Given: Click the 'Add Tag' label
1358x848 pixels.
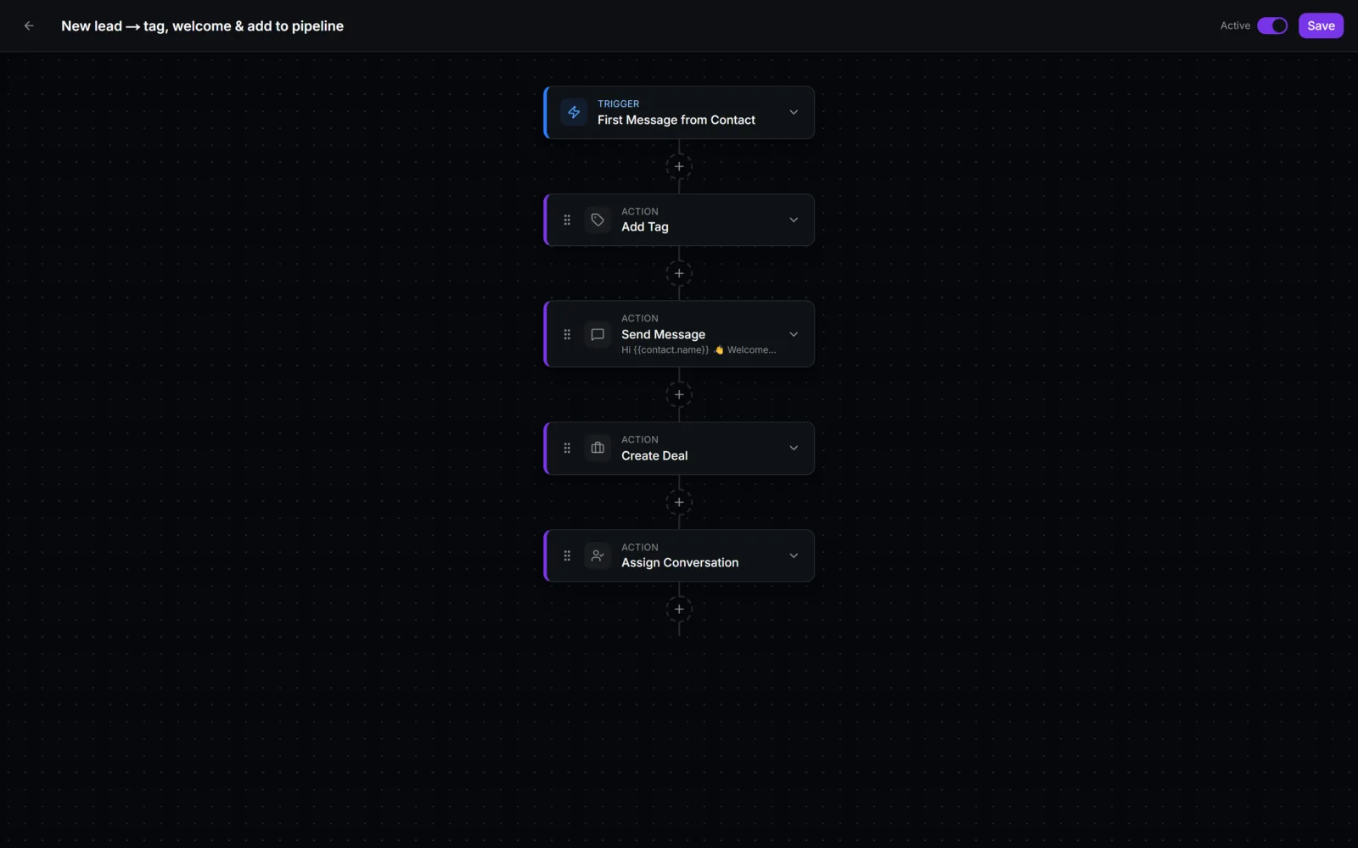Looking at the screenshot, I should 645,226.
